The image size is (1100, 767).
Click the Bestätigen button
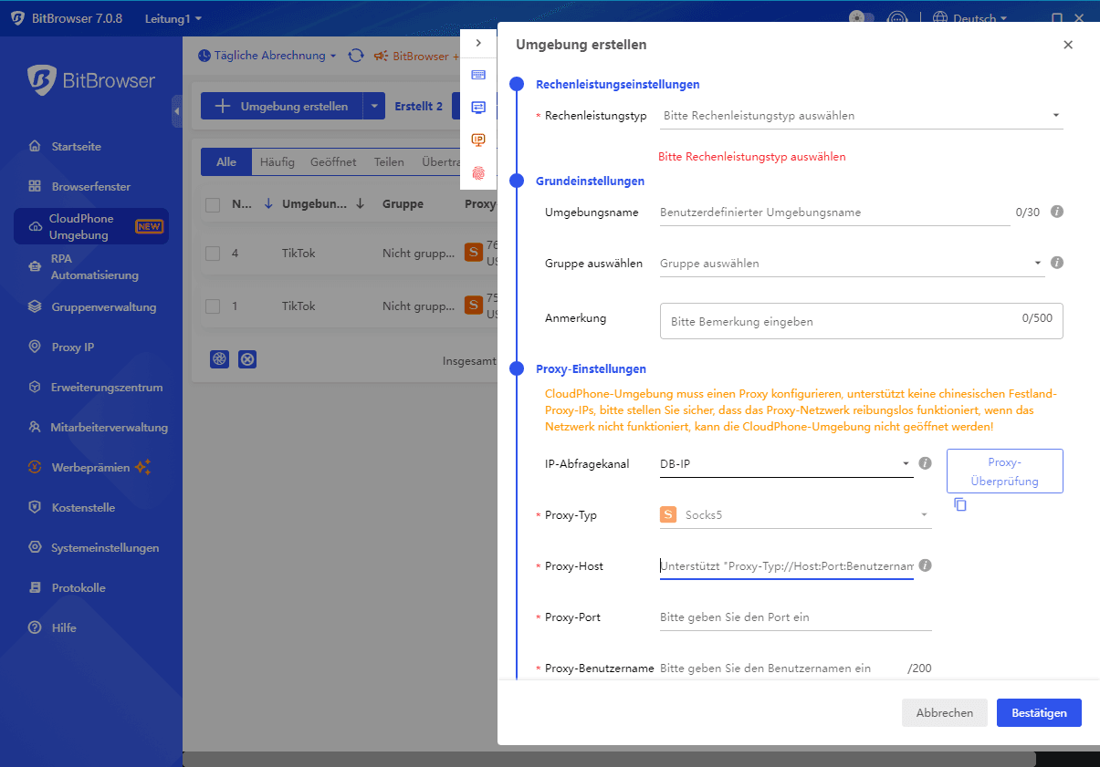(1038, 713)
